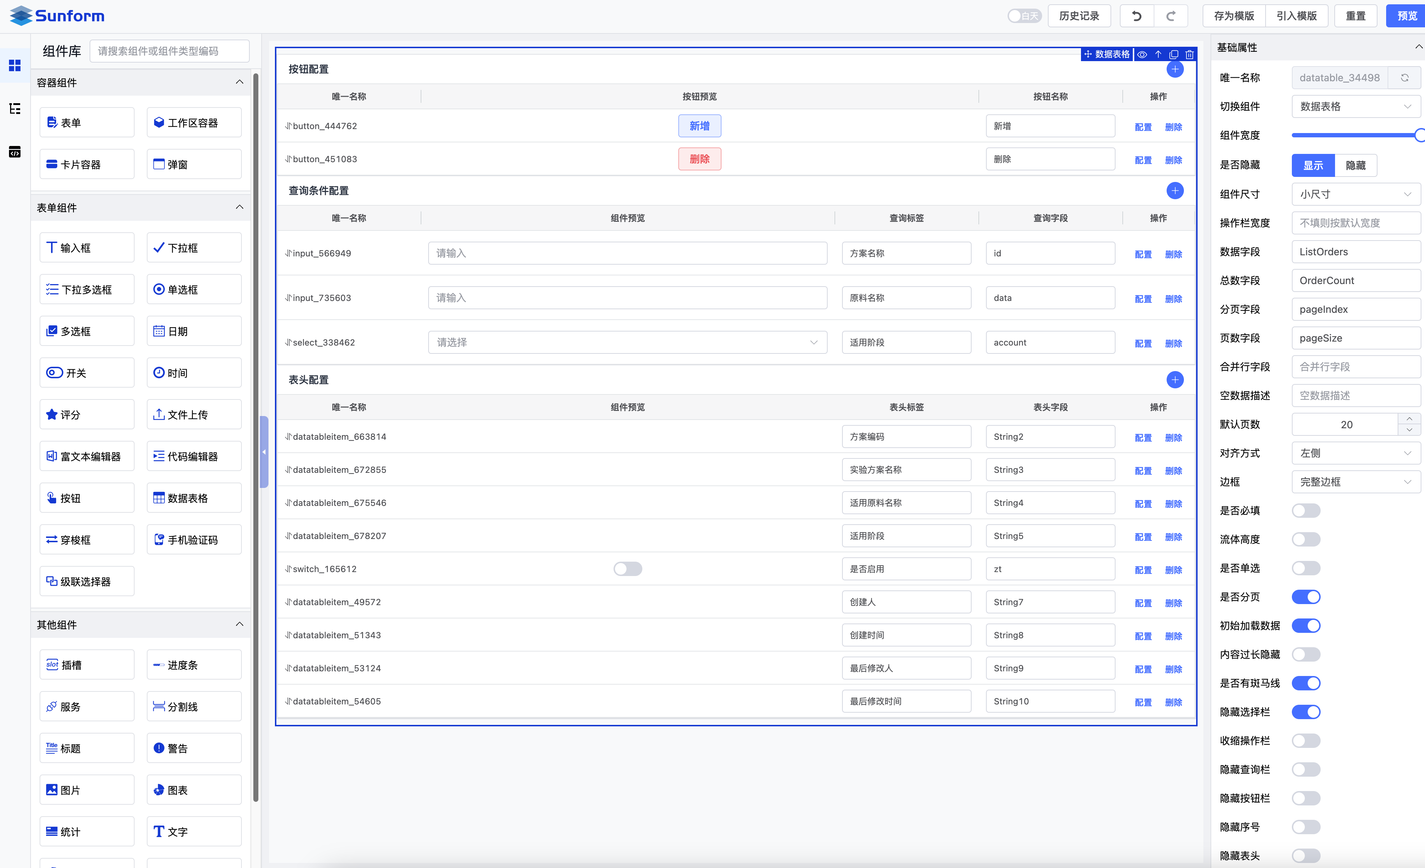Disable the 初始加载数据 switch
The image size is (1425, 868).
click(1306, 625)
